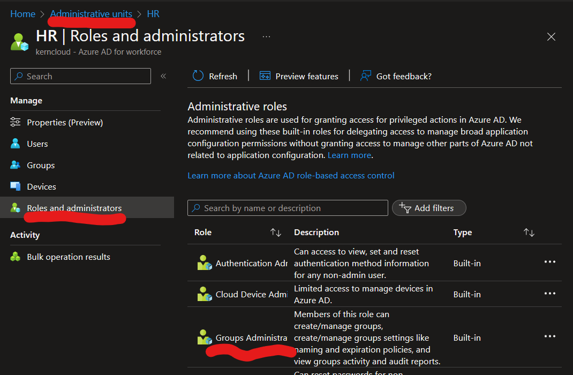
Task: Click the Add filters button
Action: (429, 208)
